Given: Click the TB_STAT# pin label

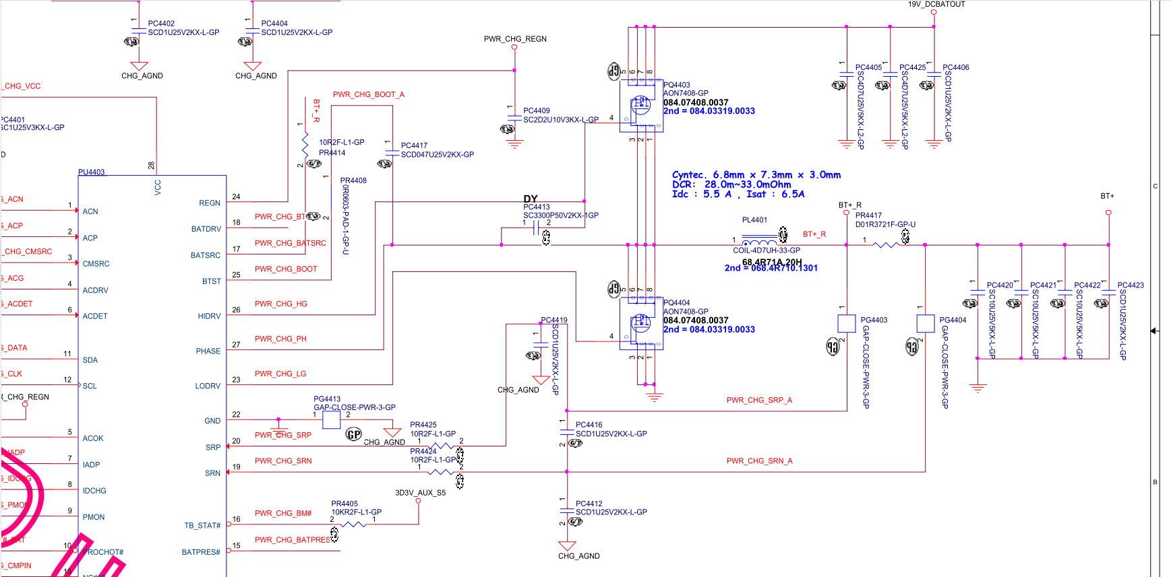Looking at the screenshot, I should pos(203,526).
